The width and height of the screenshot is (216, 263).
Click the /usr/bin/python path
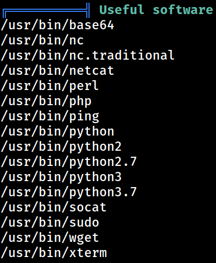[x=58, y=132]
